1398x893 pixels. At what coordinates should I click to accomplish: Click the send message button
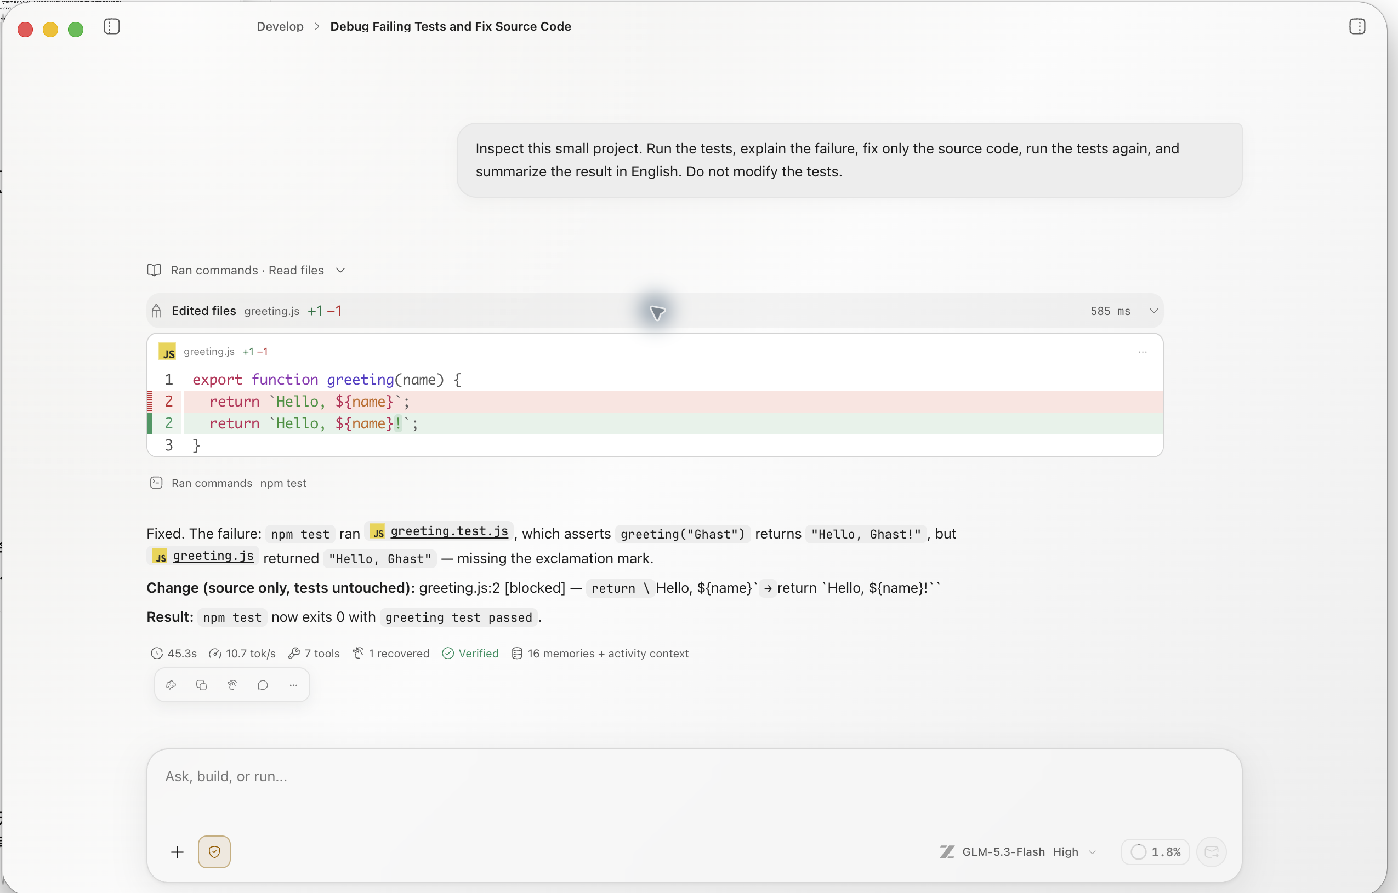click(1212, 852)
